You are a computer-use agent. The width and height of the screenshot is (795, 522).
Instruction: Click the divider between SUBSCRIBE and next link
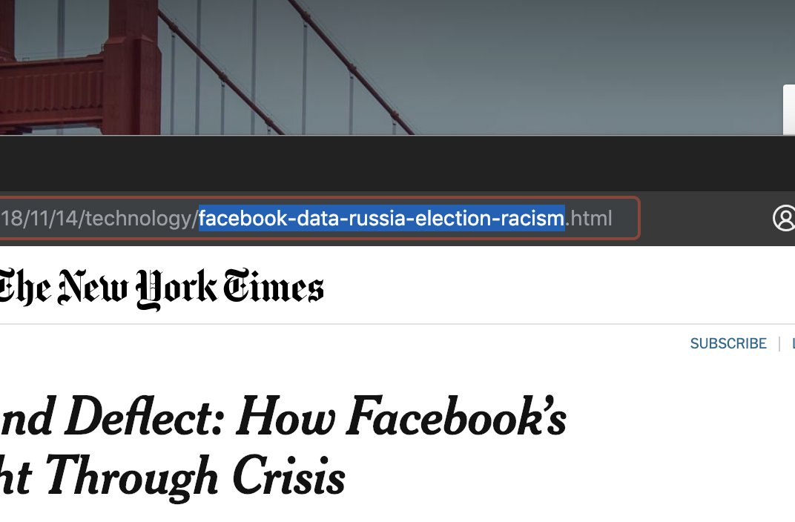(x=779, y=343)
